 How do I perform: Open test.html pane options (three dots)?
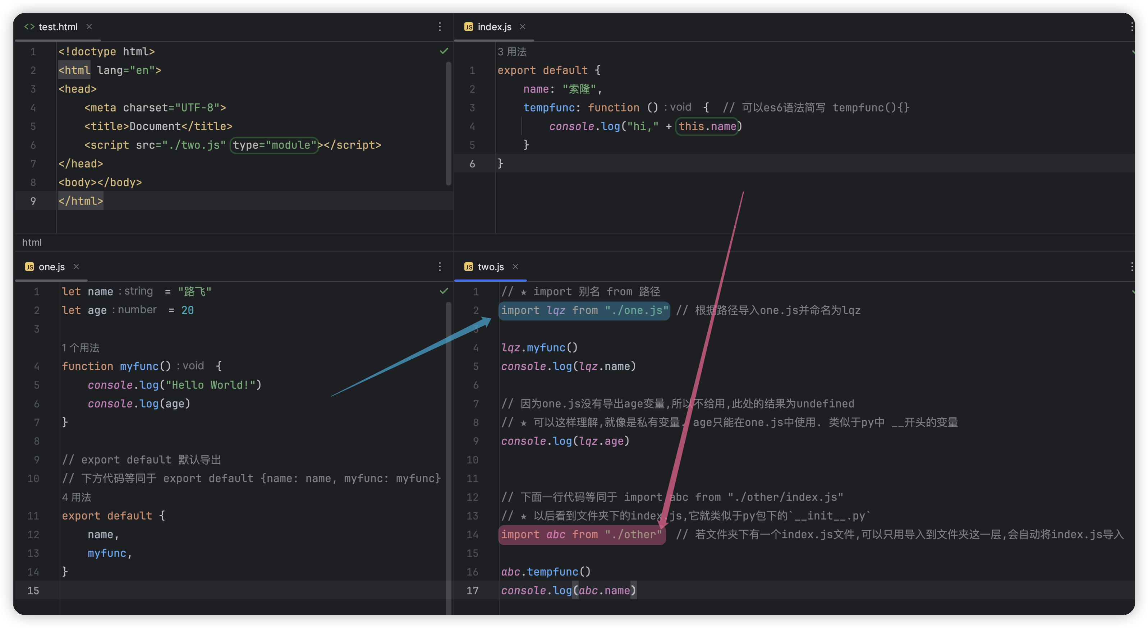click(440, 27)
